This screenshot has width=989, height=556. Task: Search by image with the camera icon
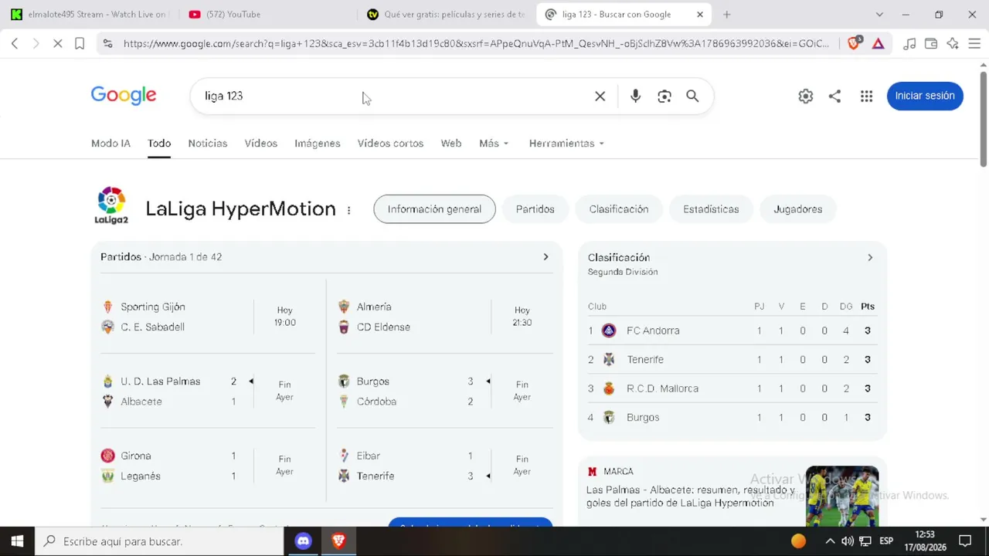(664, 97)
